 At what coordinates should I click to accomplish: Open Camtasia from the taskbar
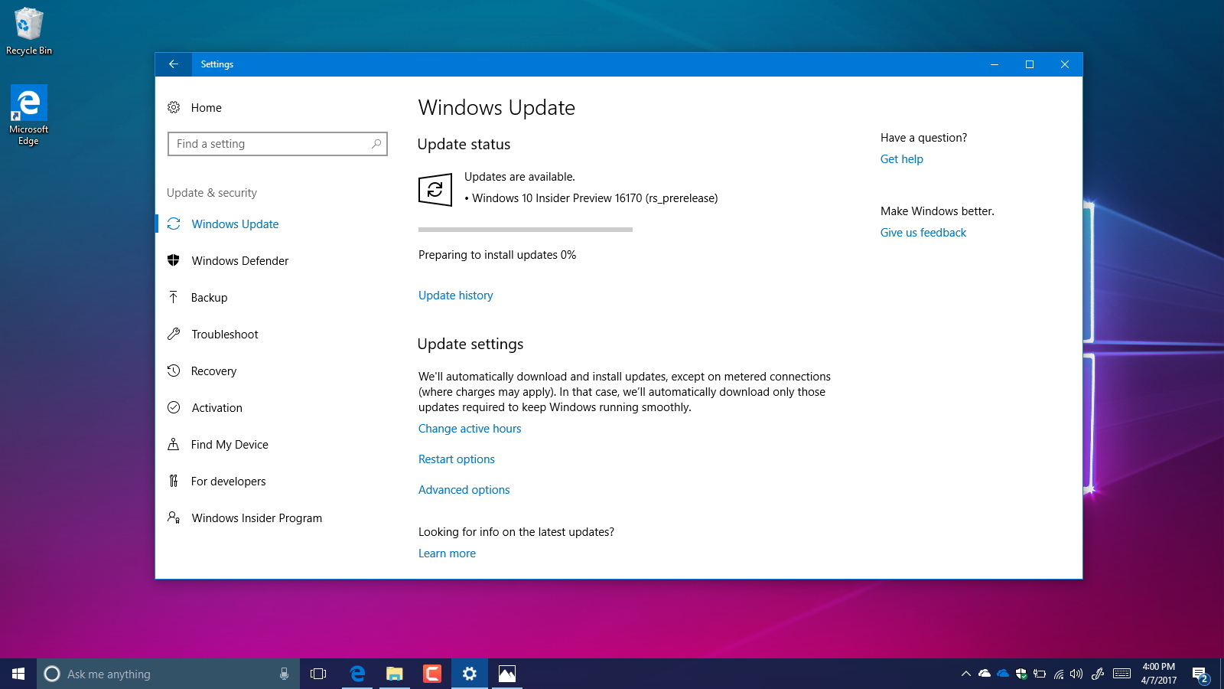431,674
